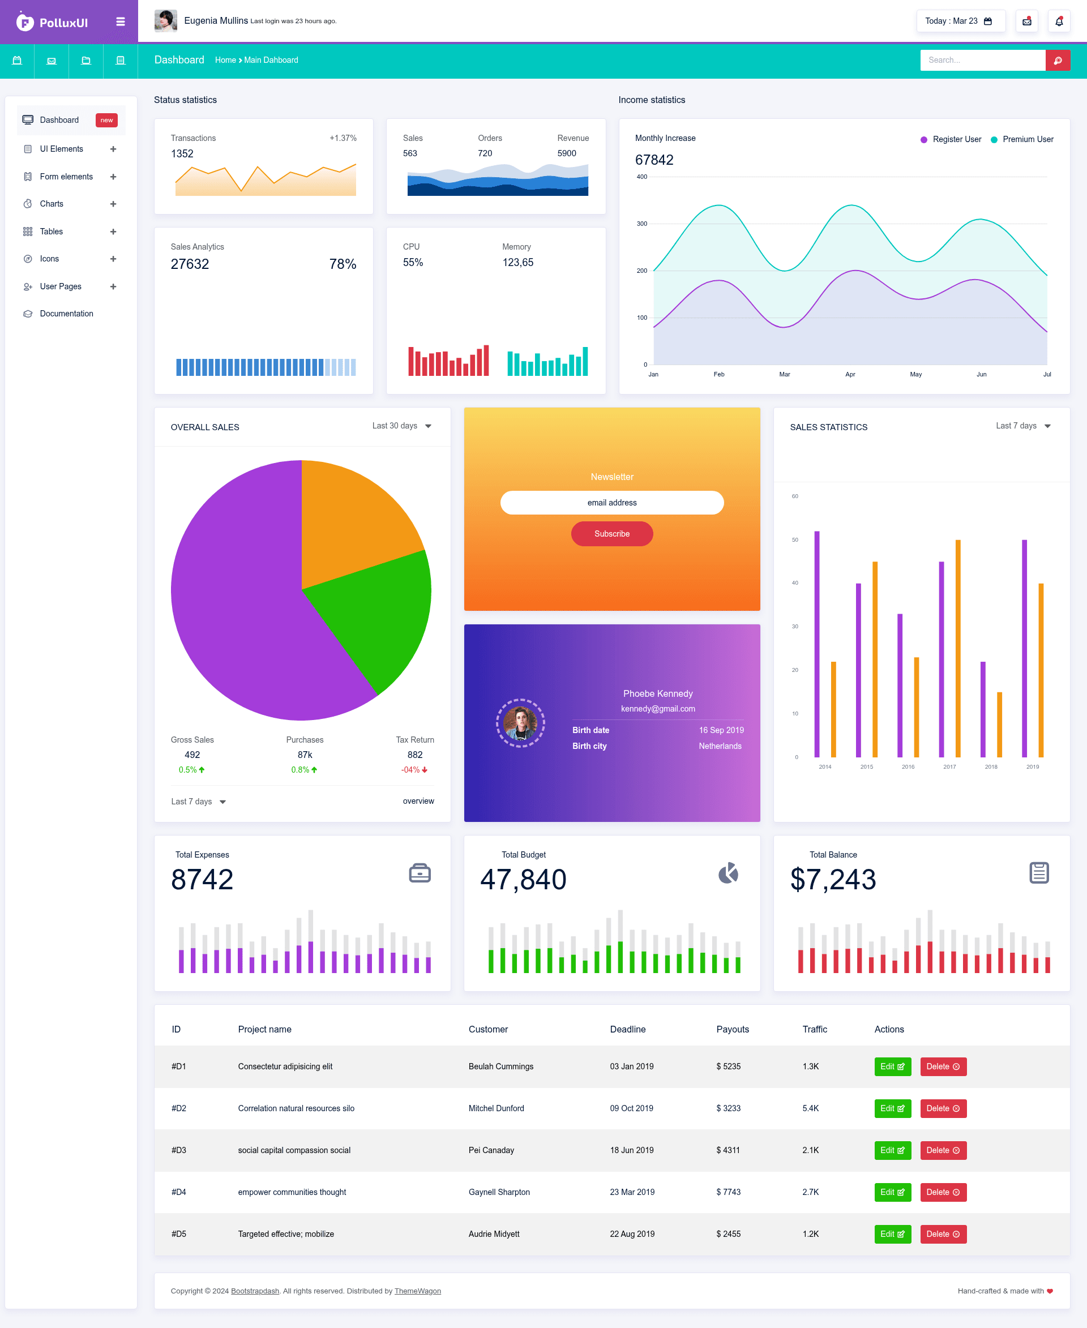
Task: Open the calendar icon beside Today date
Action: click(x=987, y=22)
